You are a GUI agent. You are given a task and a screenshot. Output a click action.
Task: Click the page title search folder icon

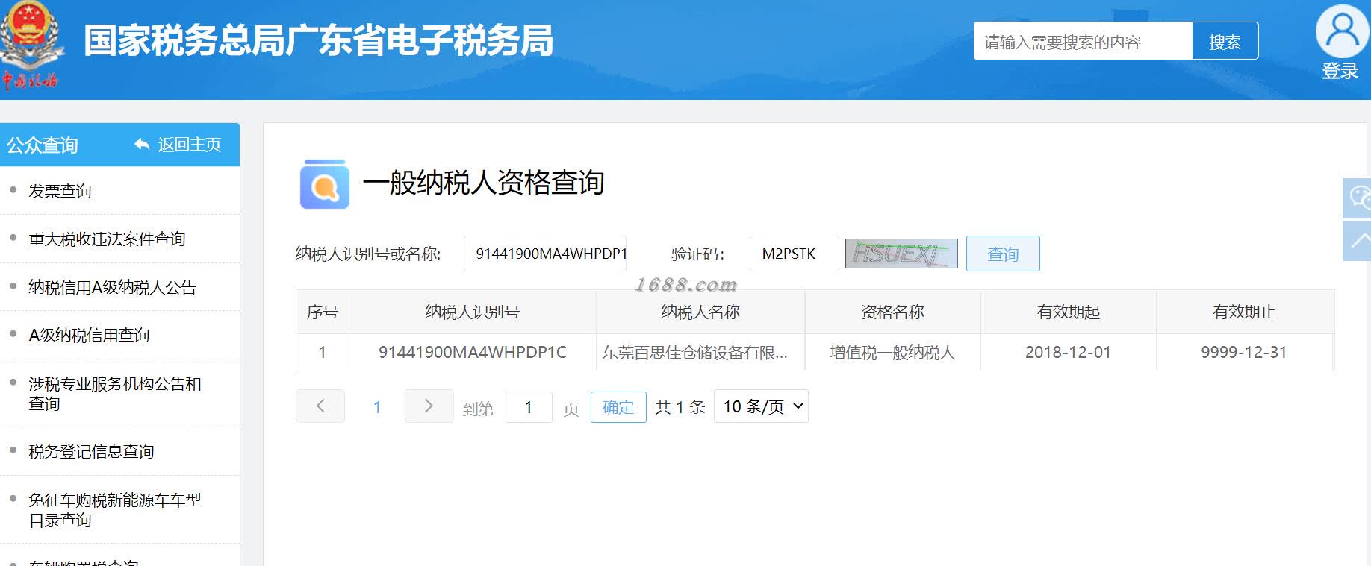325,183
